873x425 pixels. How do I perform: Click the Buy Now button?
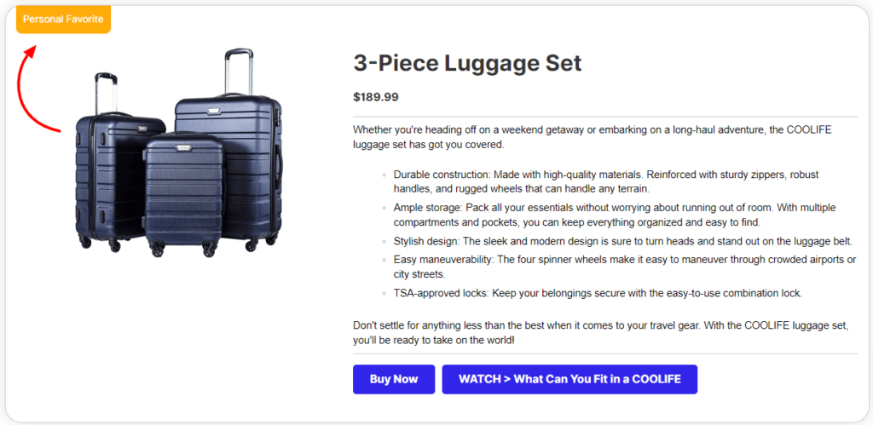(394, 379)
